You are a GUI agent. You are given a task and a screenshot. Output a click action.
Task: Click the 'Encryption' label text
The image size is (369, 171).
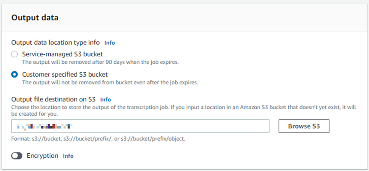tap(43, 156)
